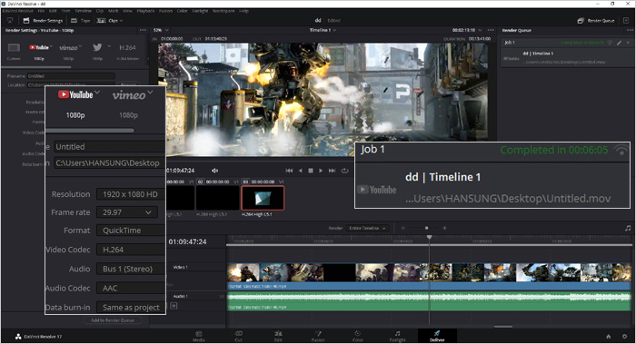Open the Playback menu
The image size is (636, 344).
pos(145,11)
